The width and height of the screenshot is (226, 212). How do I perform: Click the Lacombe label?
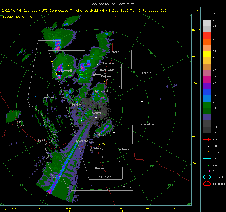pos(108,63)
